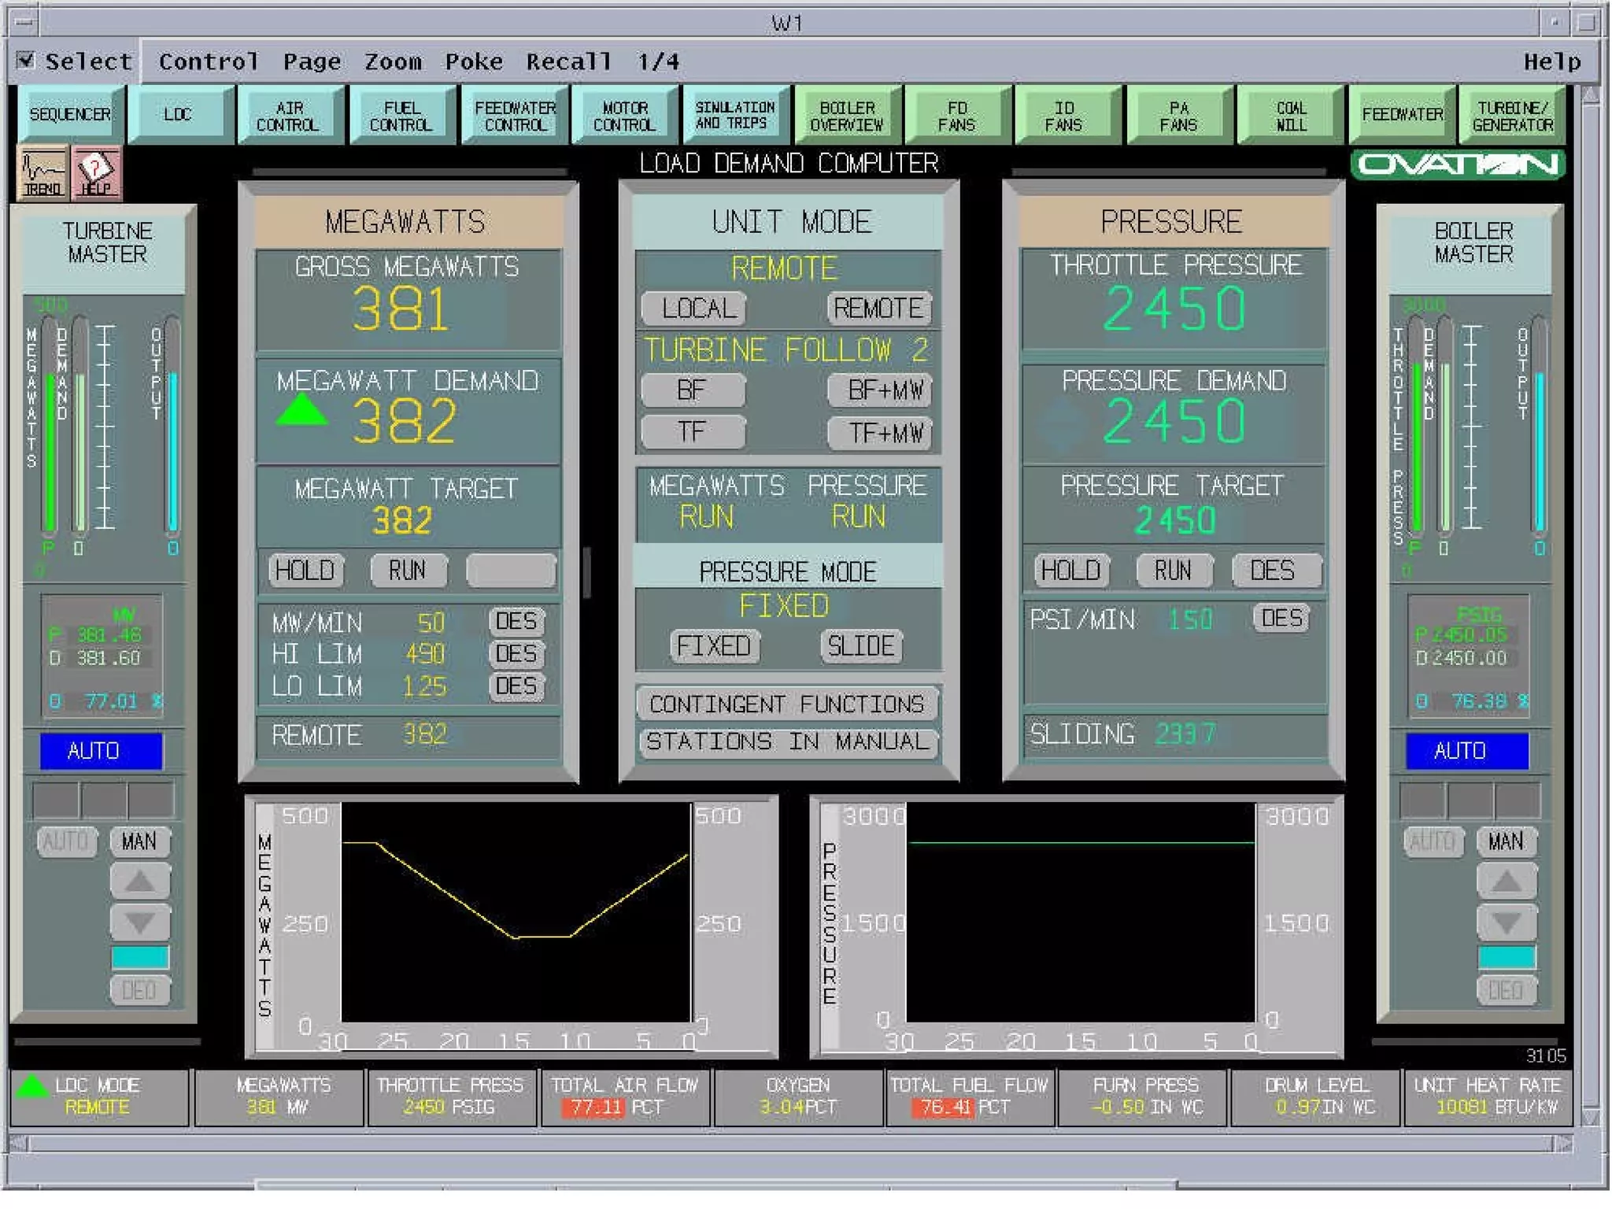The width and height of the screenshot is (1612, 1209).
Task: Click the Help question-mark icon
Action: (x=97, y=172)
